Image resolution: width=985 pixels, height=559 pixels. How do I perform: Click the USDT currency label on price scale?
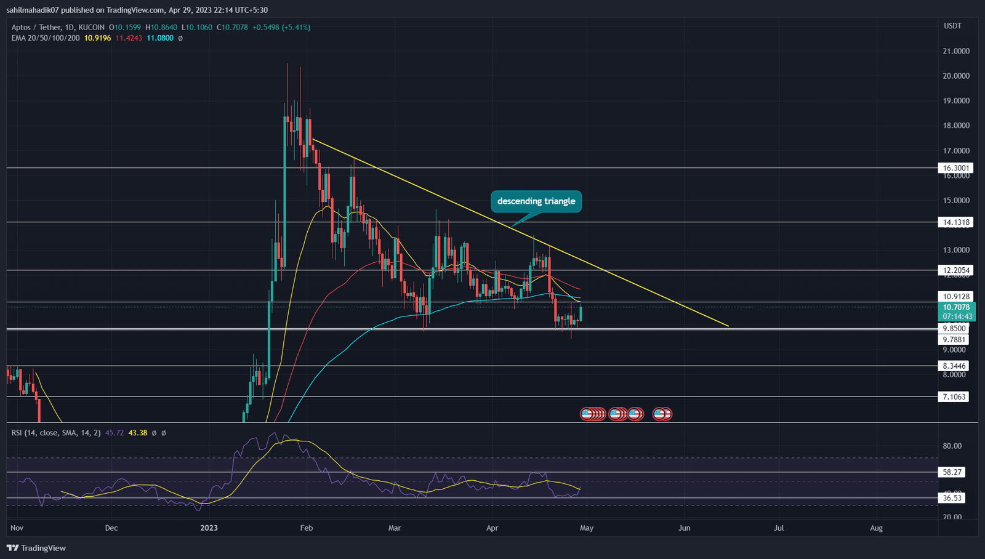coord(952,26)
